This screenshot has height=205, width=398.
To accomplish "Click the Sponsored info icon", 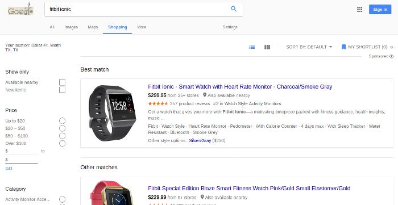I will point(391,56).
